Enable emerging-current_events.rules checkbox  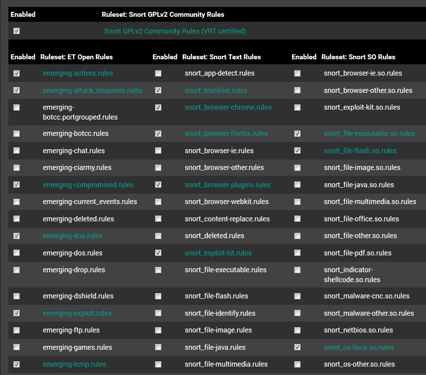point(17,202)
